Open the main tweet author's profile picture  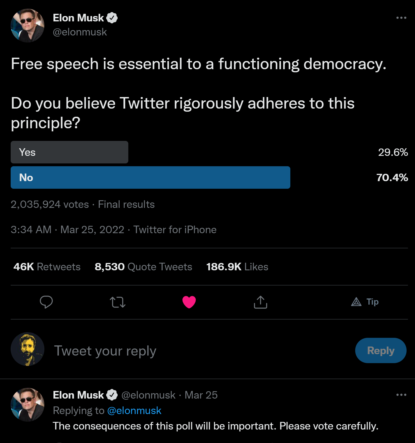point(28,26)
